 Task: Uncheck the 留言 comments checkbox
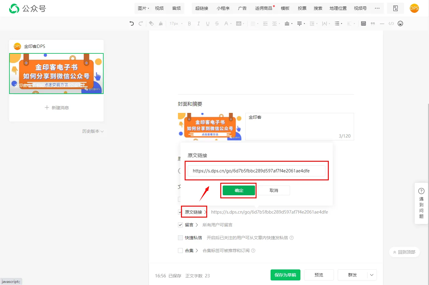coord(180,225)
